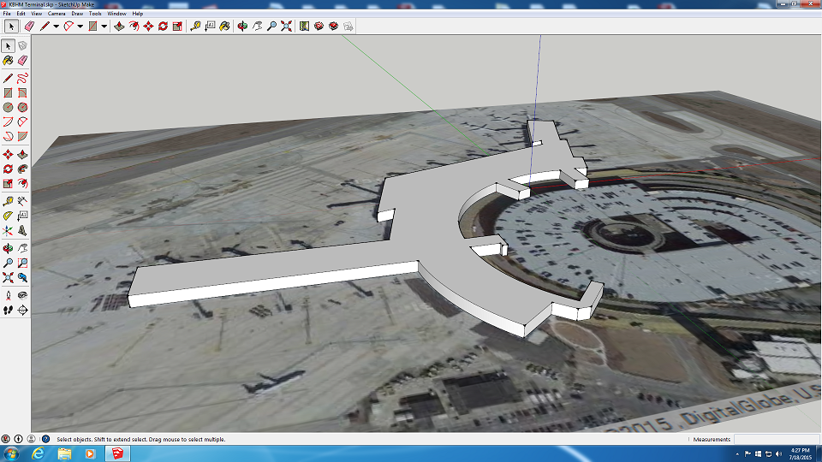The width and height of the screenshot is (822, 462).
Task: Activate the 3 Point Arc tool
Action: (x=8, y=137)
